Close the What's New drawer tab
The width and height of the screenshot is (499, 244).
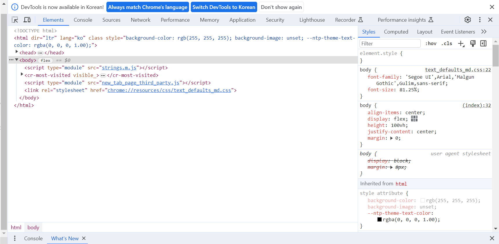pos(84,238)
